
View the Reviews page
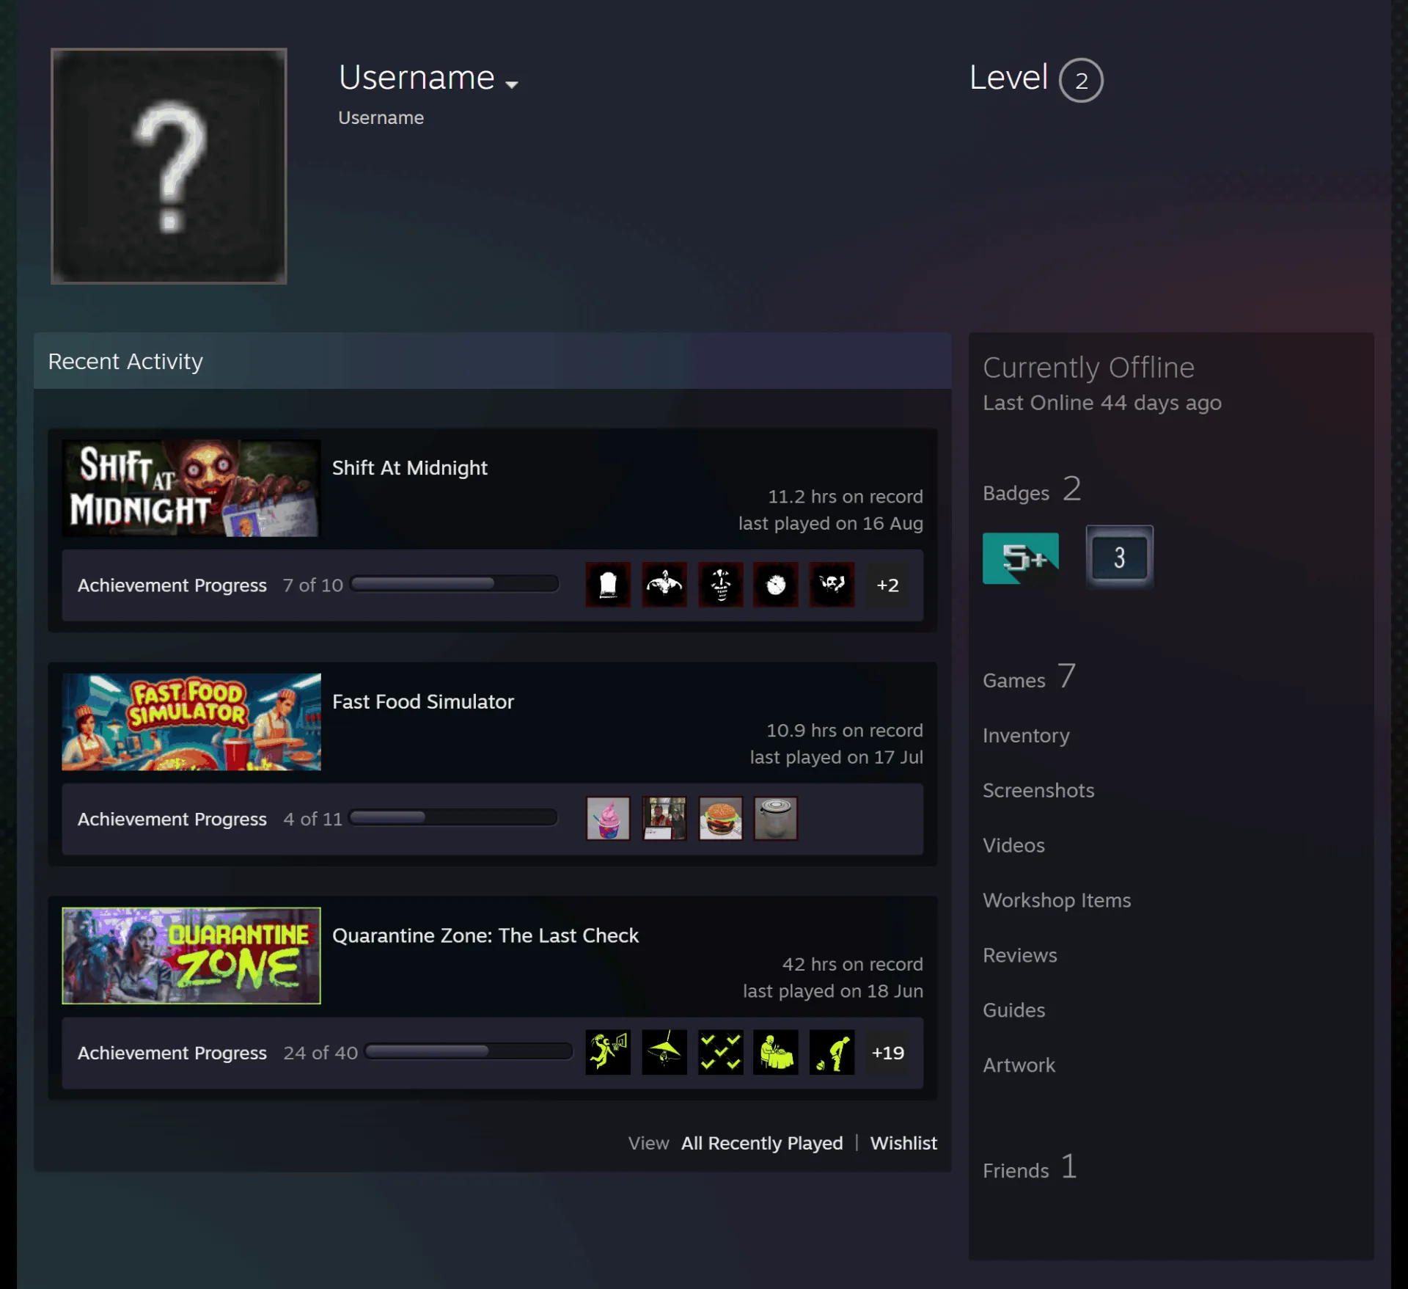pos(1020,955)
